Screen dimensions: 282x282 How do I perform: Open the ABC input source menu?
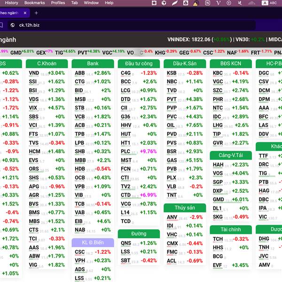269,3
